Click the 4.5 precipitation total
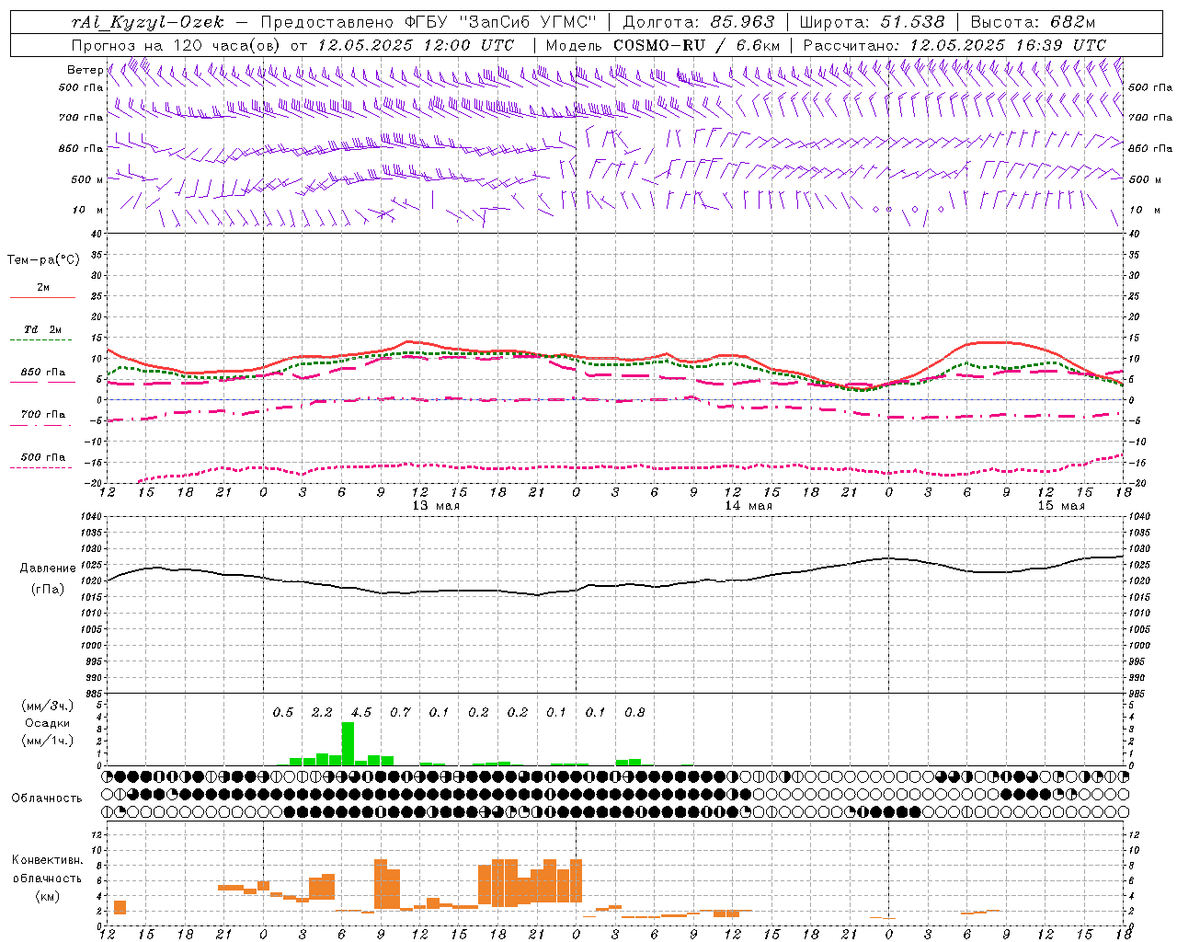Viewport: 1177px width, 942px height. point(361,712)
